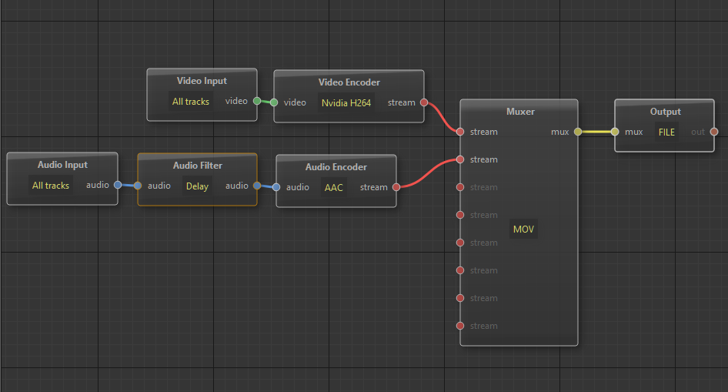The width and height of the screenshot is (728, 392).
Task: Click the Muxer mux output port
Action: [578, 132]
